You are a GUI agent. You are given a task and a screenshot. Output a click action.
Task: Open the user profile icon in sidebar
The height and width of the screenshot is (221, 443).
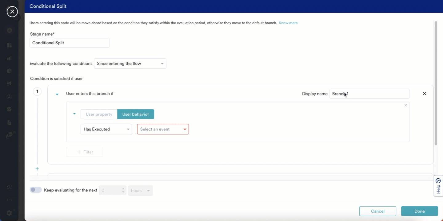[x=9, y=96]
